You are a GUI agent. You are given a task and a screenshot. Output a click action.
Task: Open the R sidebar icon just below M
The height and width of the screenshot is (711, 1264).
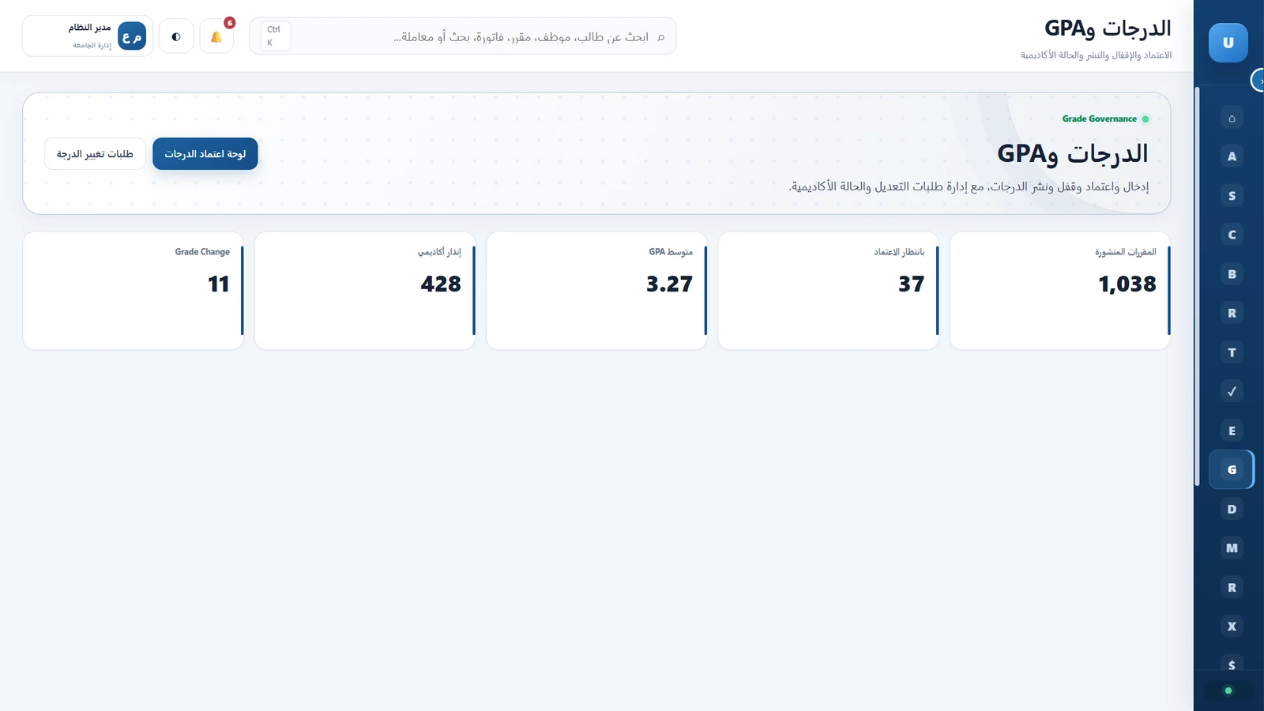1232,587
